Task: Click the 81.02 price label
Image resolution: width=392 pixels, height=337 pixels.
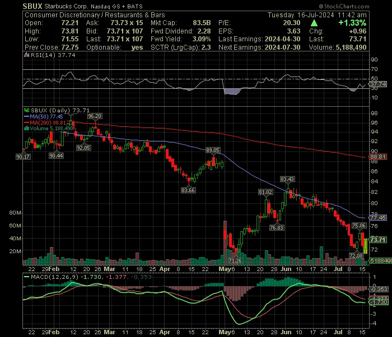Action: (265, 192)
